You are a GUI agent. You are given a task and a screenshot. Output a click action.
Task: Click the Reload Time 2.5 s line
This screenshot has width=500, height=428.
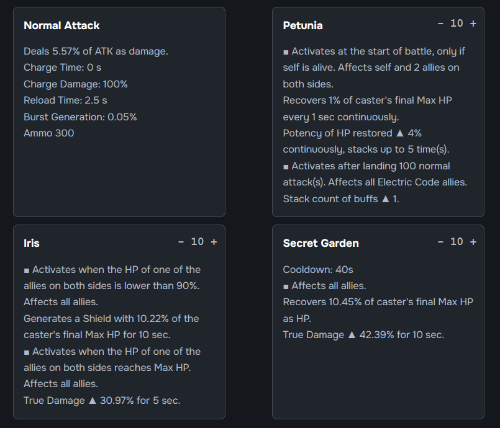(65, 100)
